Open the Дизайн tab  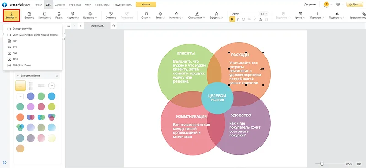point(60,5)
